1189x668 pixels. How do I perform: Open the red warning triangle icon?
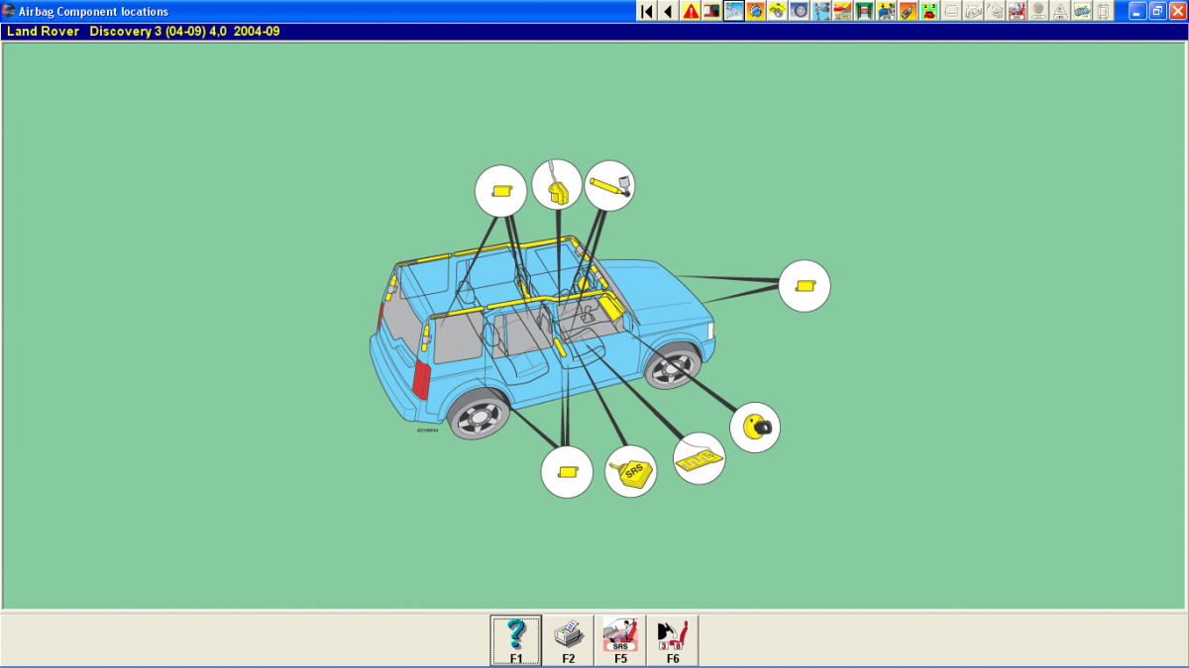point(691,11)
